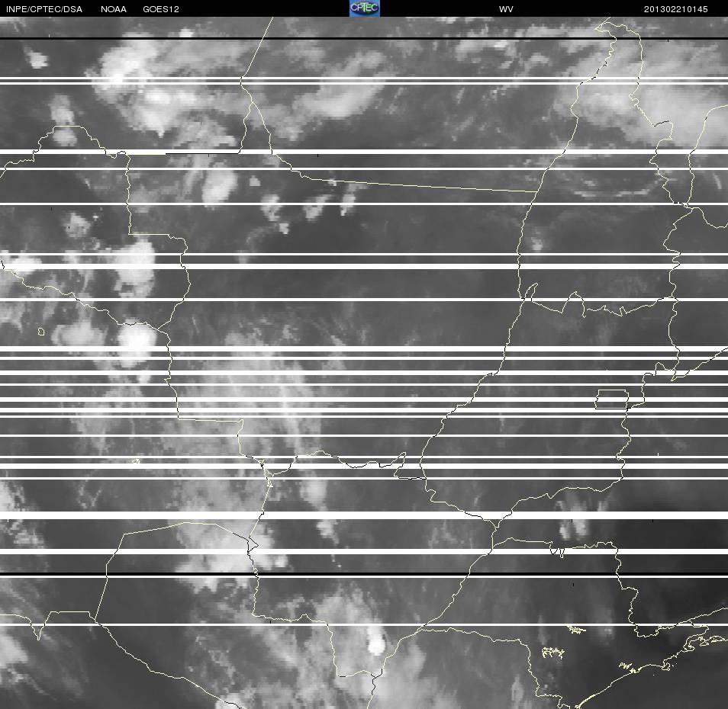The image size is (728, 709).
Task: Click the CPTEC logo in header
Action: pyautogui.click(x=365, y=8)
